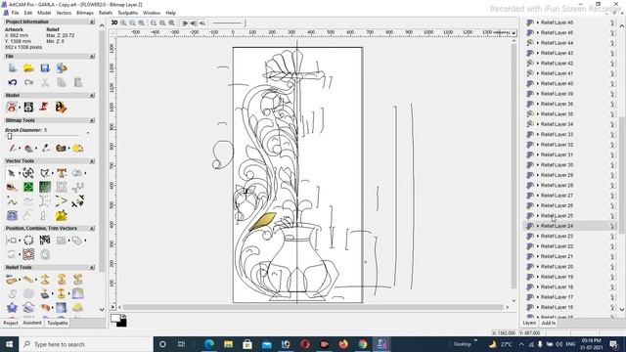This screenshot has height=352, width=626.
Task: Click the dashed circle trim vectors icon
Action: coord(28,241)
